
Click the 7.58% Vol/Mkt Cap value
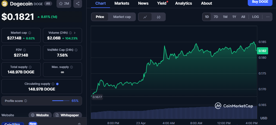pyautogui.click(x=62, y=55)
